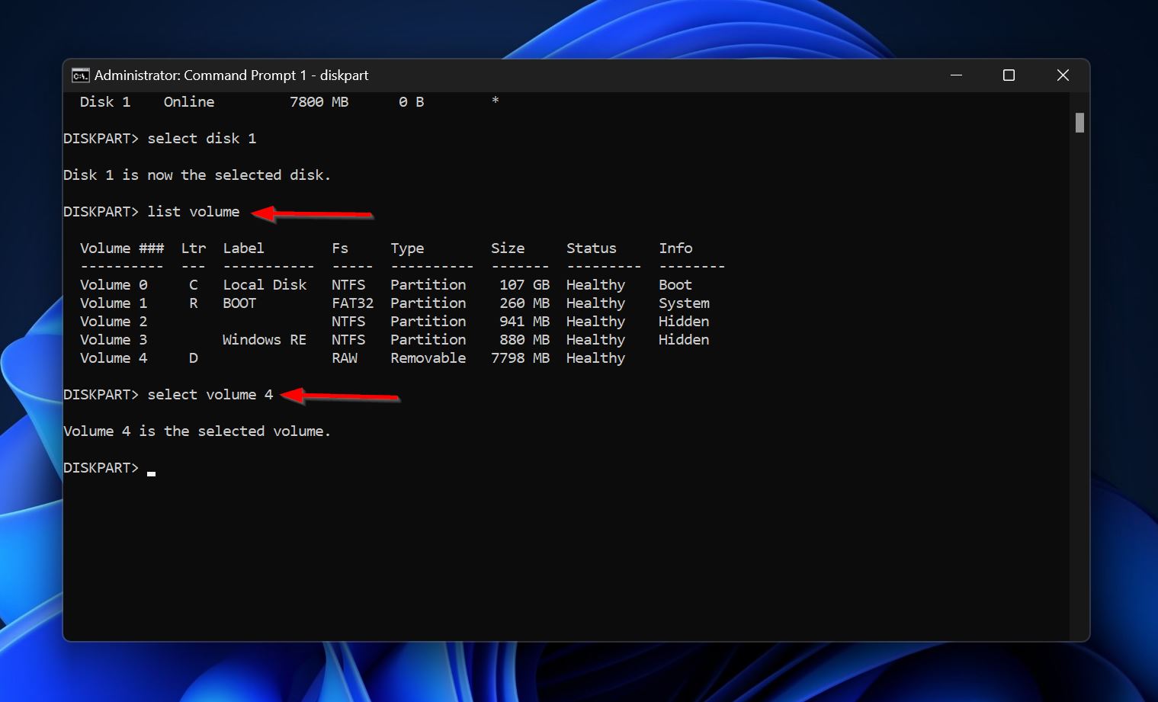Click the vertical scrollbar thumb

click(x=1079, y=123)
